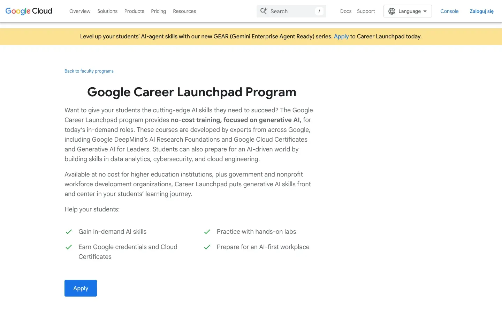Focus the Search input field
502x314 pixels.
pos(291,11)
